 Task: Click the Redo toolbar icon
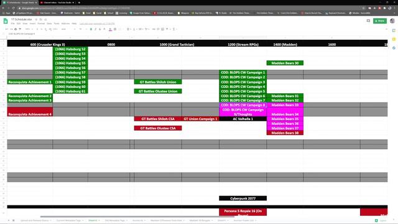tap(11, 29)
